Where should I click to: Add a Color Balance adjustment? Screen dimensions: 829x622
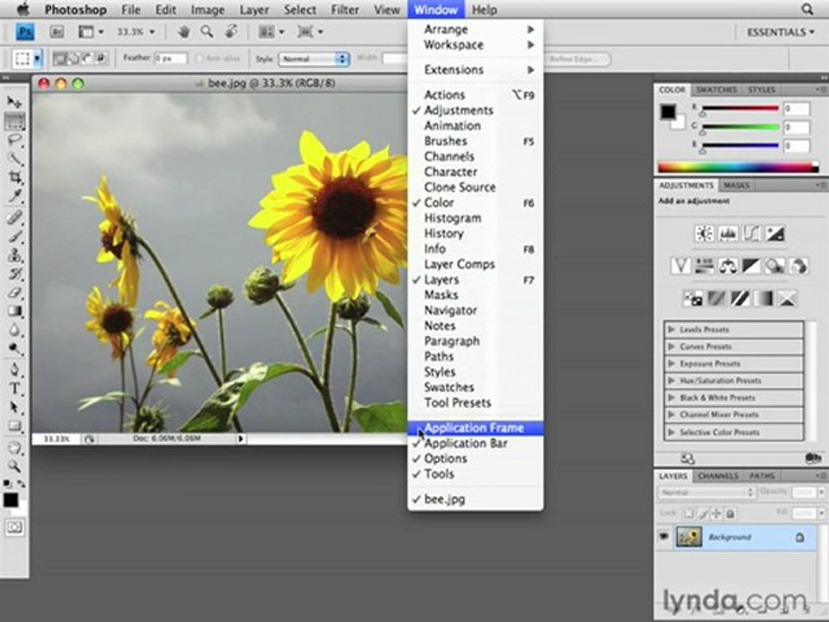point(727,265)
